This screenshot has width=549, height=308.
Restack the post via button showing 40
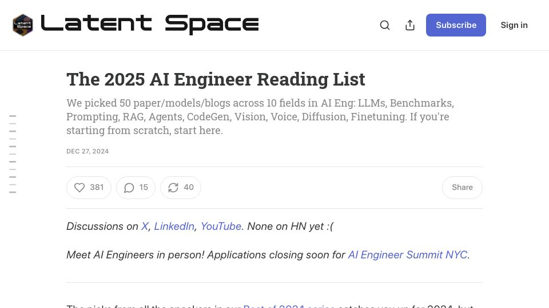click(x=181, y=188)
